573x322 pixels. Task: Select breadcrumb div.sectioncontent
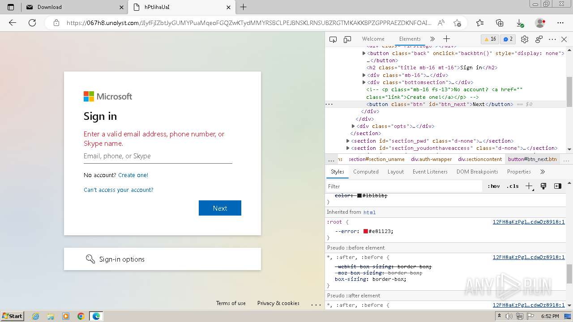pos(480,159)
